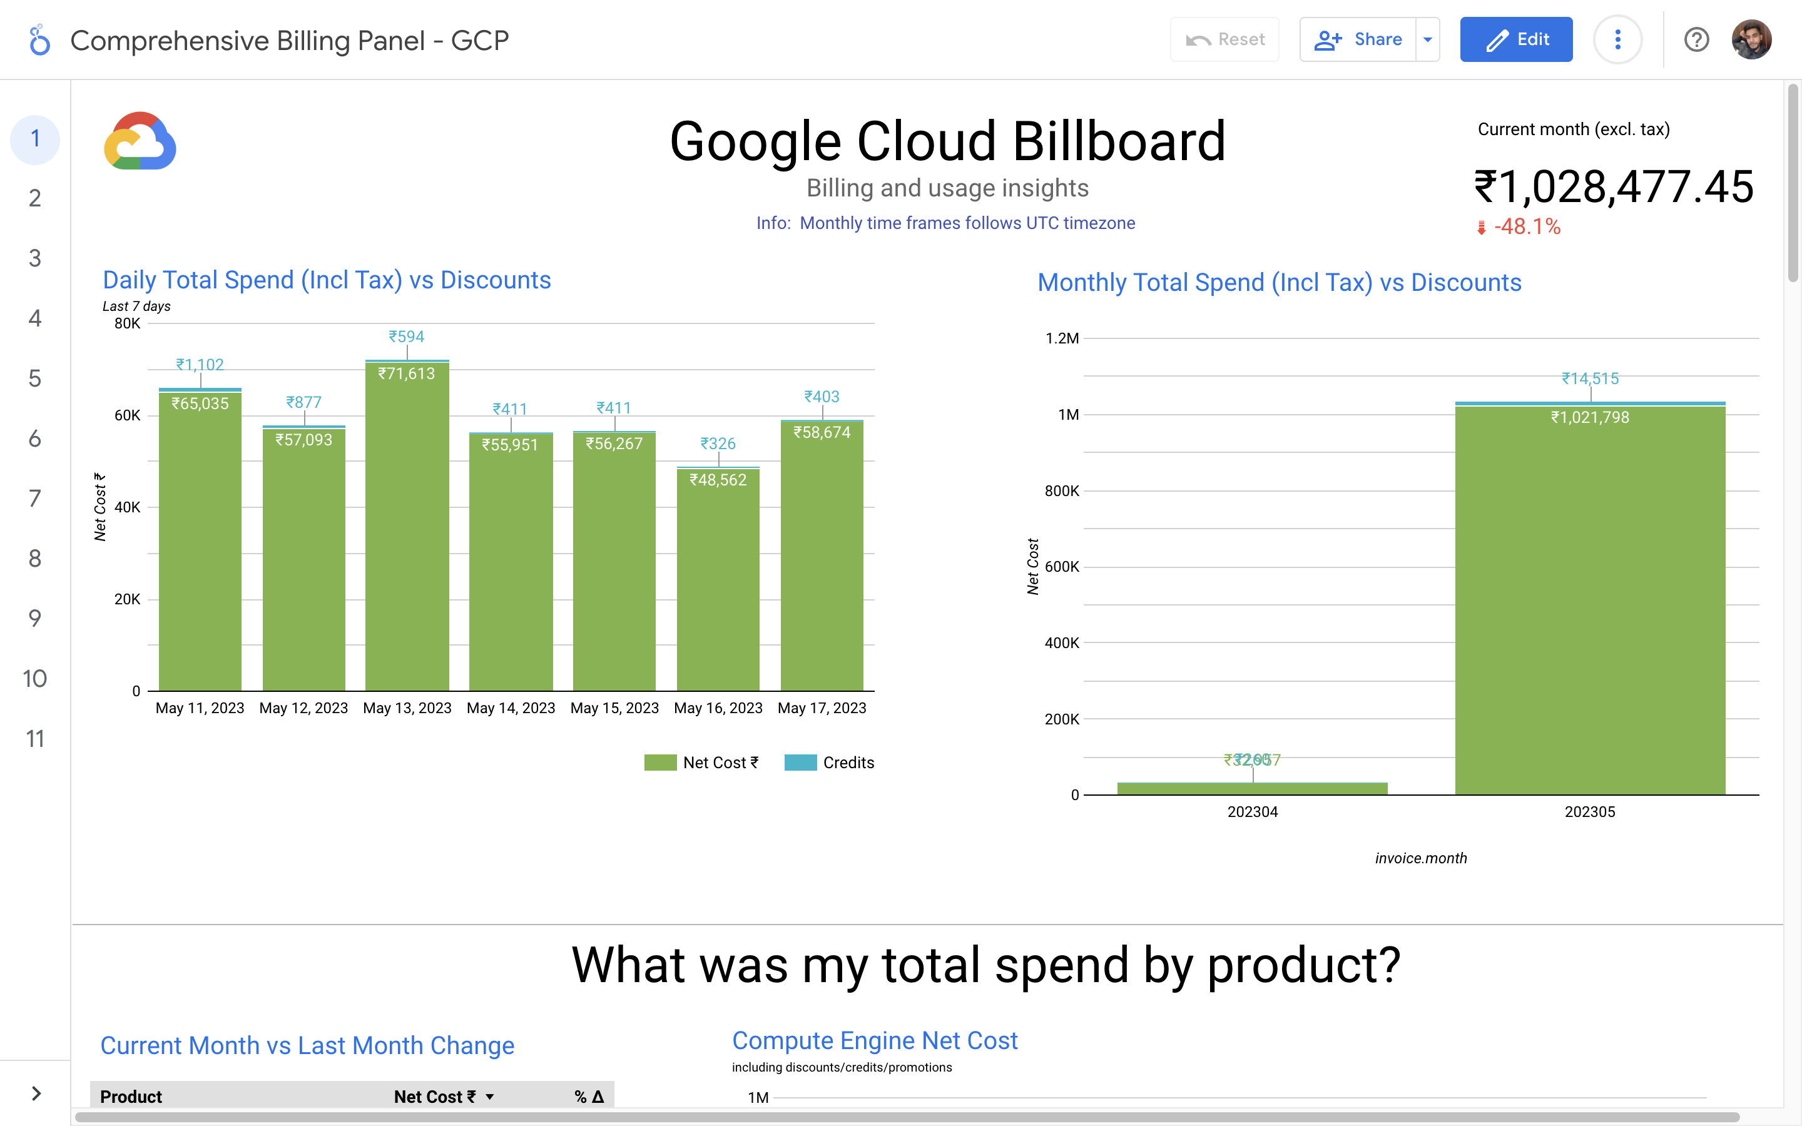The width and height of the screenshot is (1802, 1126).
Task: Open report page 11
Action: (x=35, y=739)
